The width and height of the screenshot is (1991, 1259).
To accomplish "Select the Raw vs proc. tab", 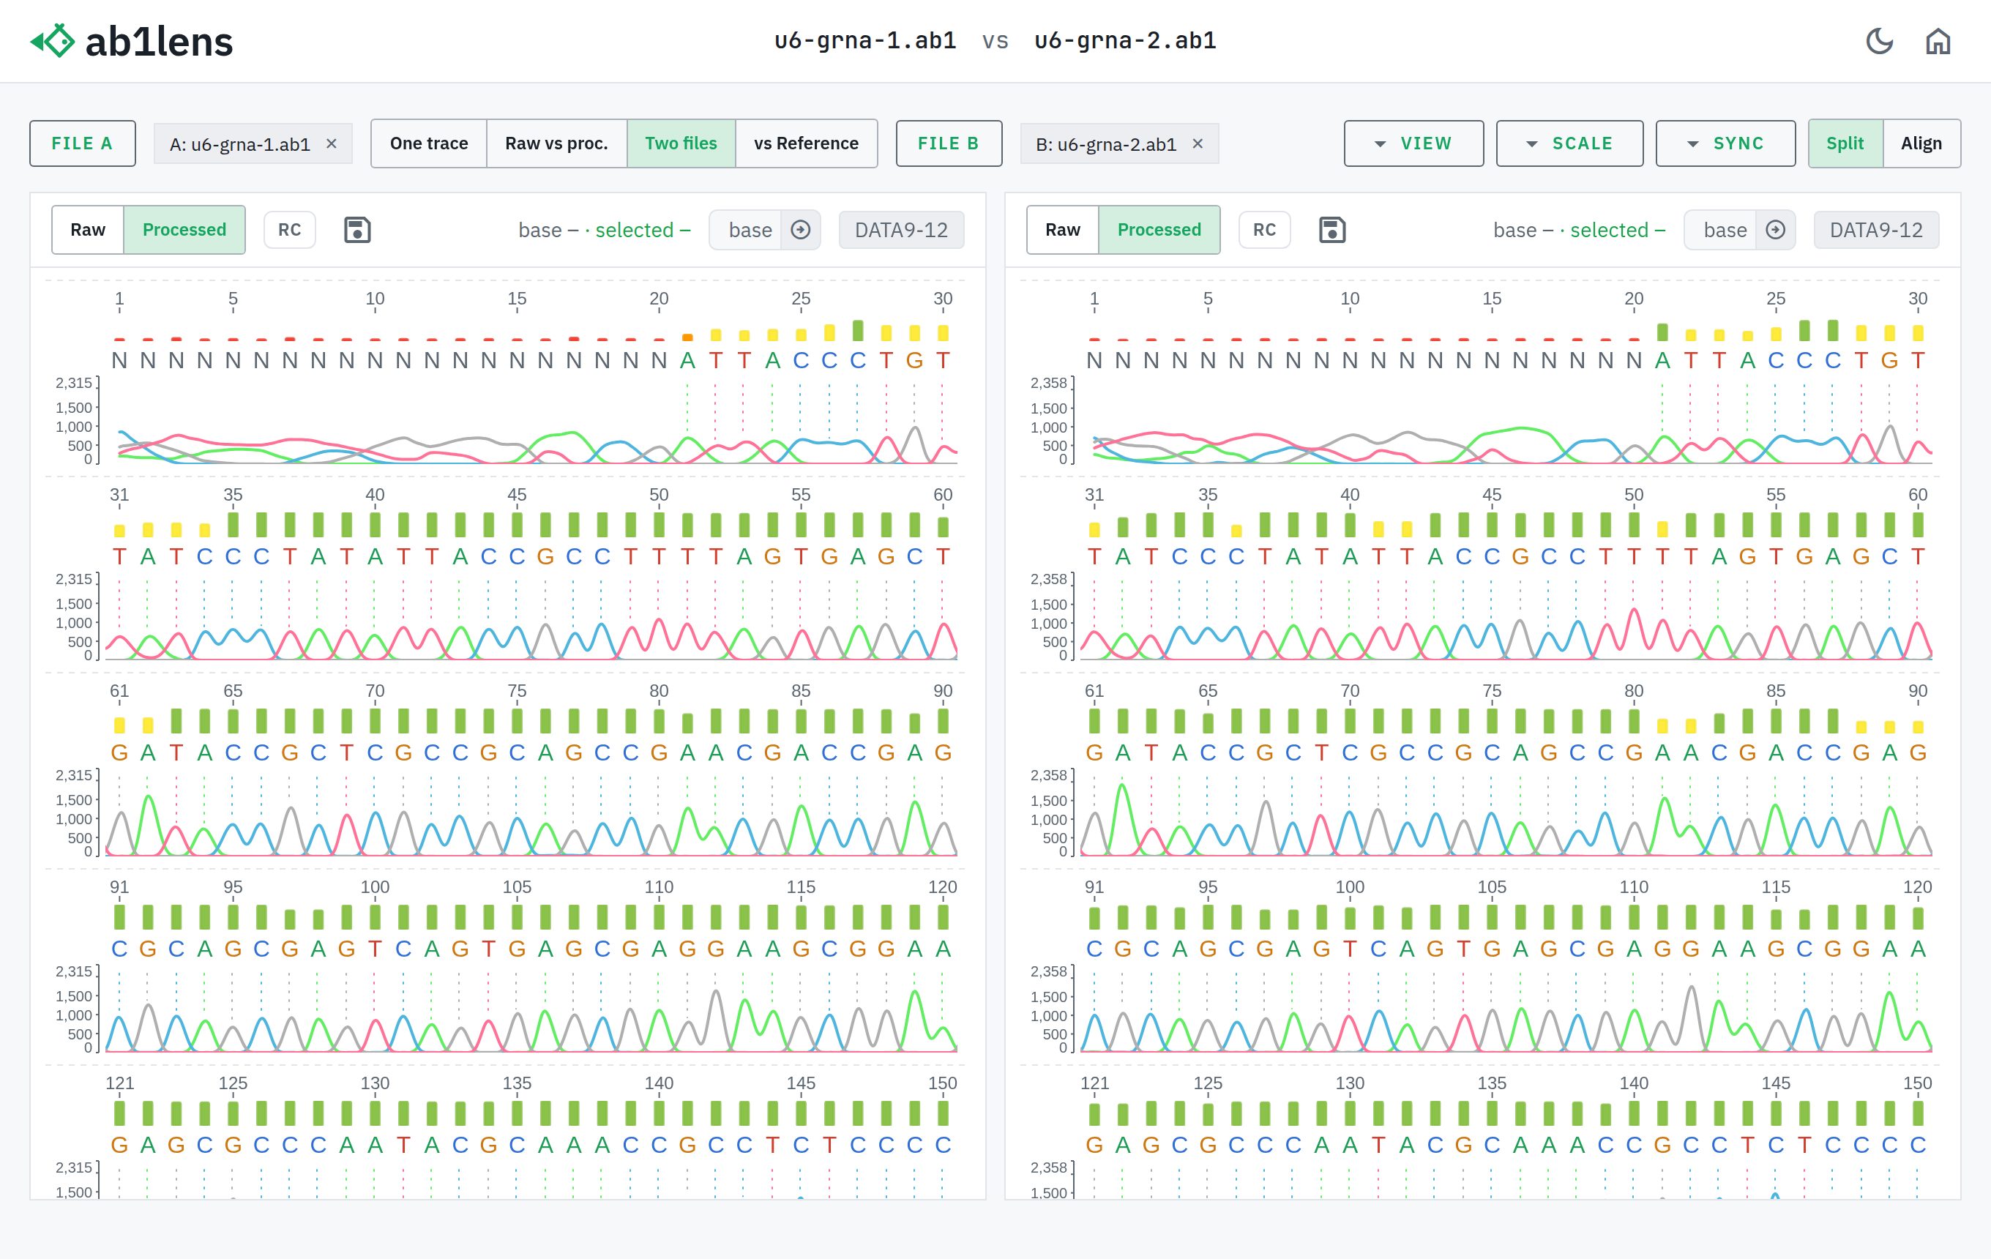I will (x=556, y=144).
